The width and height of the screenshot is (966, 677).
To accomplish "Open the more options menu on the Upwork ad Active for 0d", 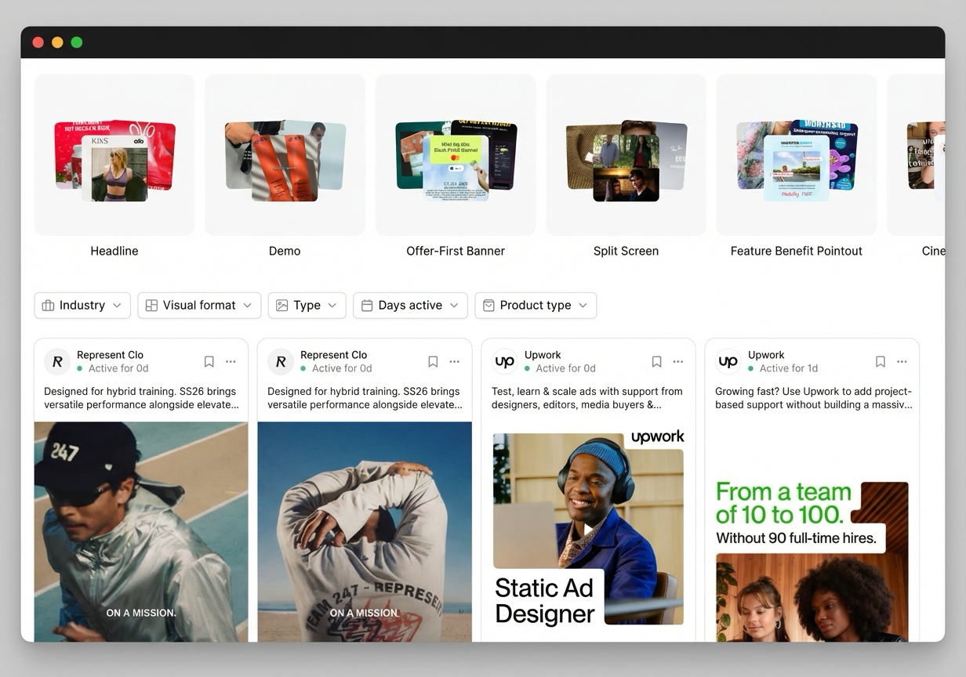I will click(678, 362).
